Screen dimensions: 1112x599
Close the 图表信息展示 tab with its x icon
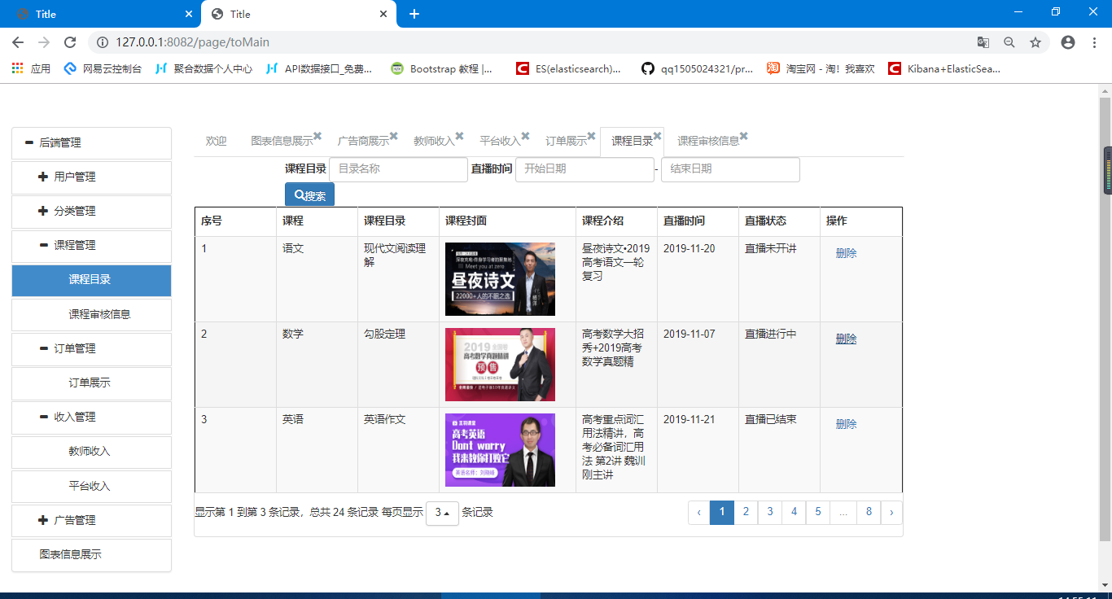point(317,137)
